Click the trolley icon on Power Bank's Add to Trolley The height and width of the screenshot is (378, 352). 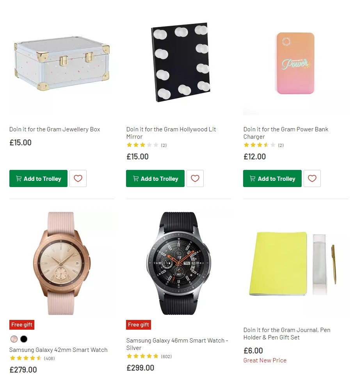(252, 178)
